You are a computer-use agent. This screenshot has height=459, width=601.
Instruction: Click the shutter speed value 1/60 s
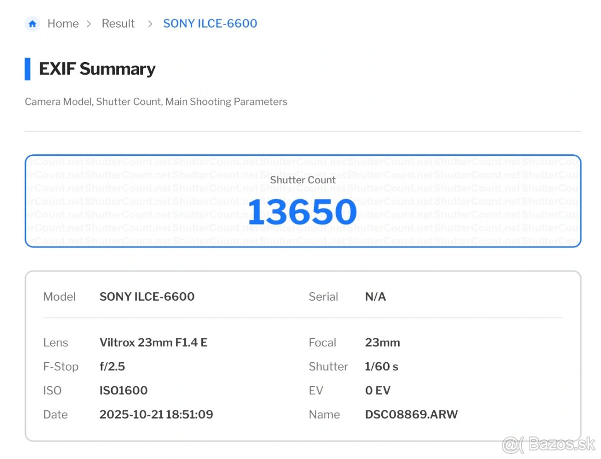point(382,366)
